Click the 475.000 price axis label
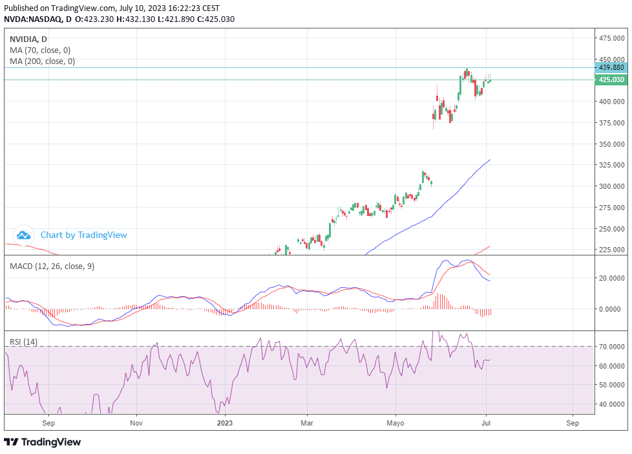The image size is (632, 454). 612,38
